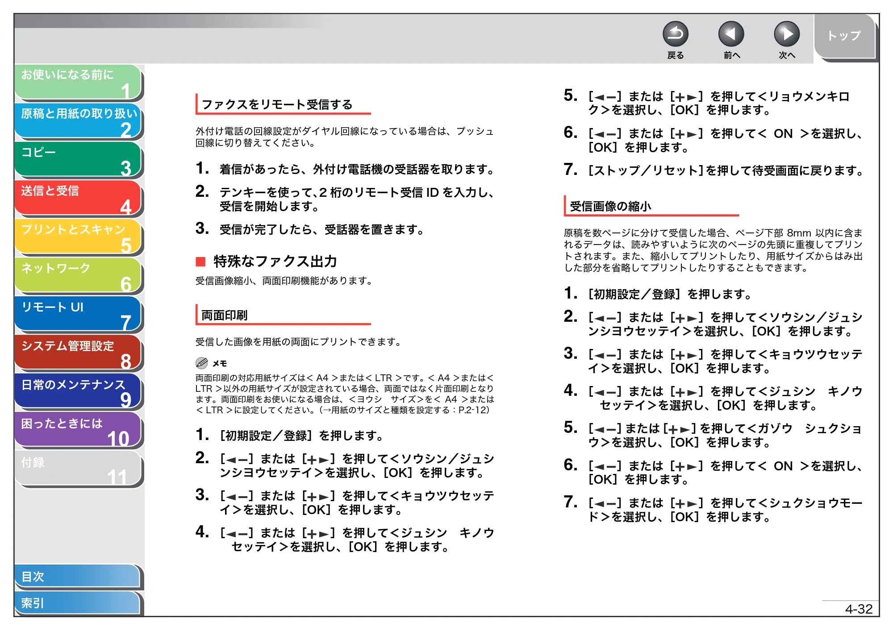Click the line 受信した画像を用紙の両面にプリントできます。

point(298,342)
